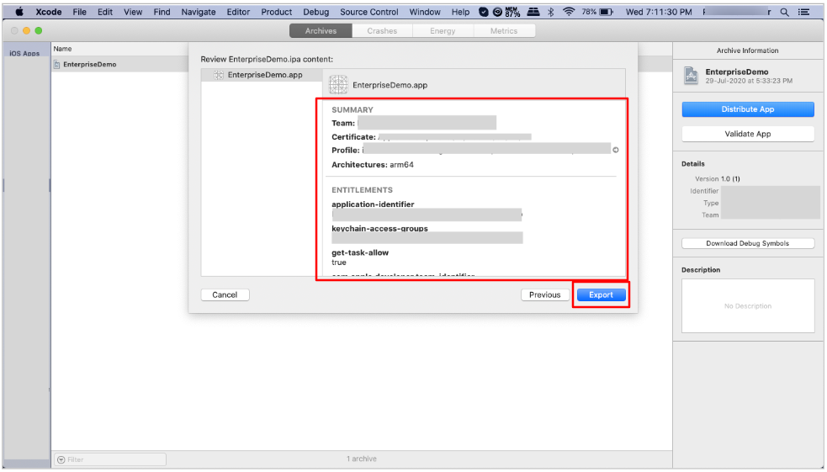Click the archive file icon beside EnterpriseDemo row
This screenshot has height=472, width=827.
[x=57, y=64]
